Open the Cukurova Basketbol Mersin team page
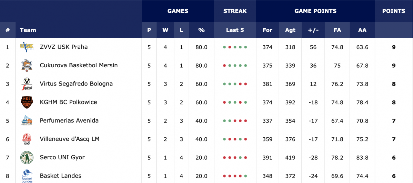 pyautogui.click(x=79, y=66)
